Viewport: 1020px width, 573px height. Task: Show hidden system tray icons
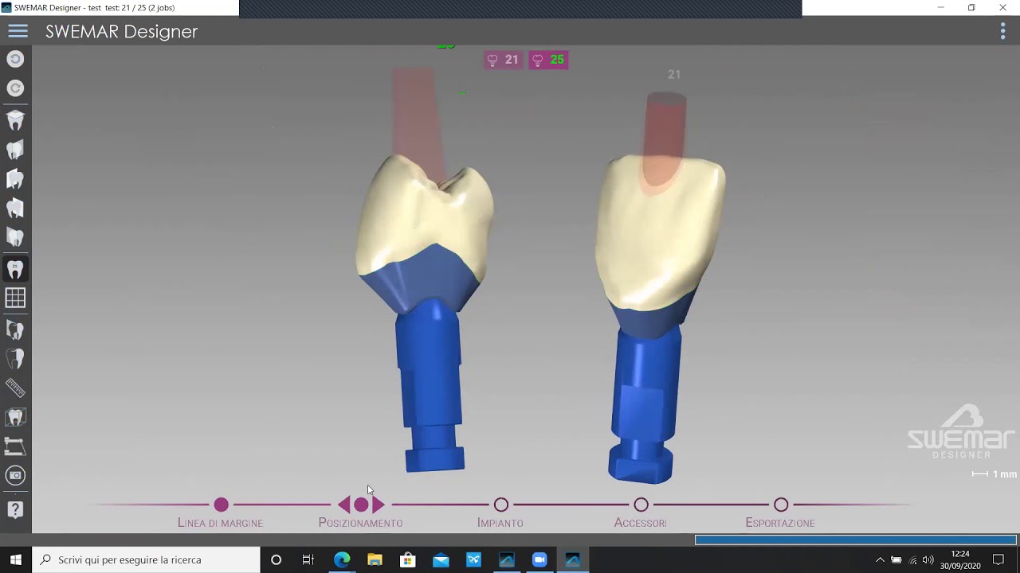tap(880, 559)
